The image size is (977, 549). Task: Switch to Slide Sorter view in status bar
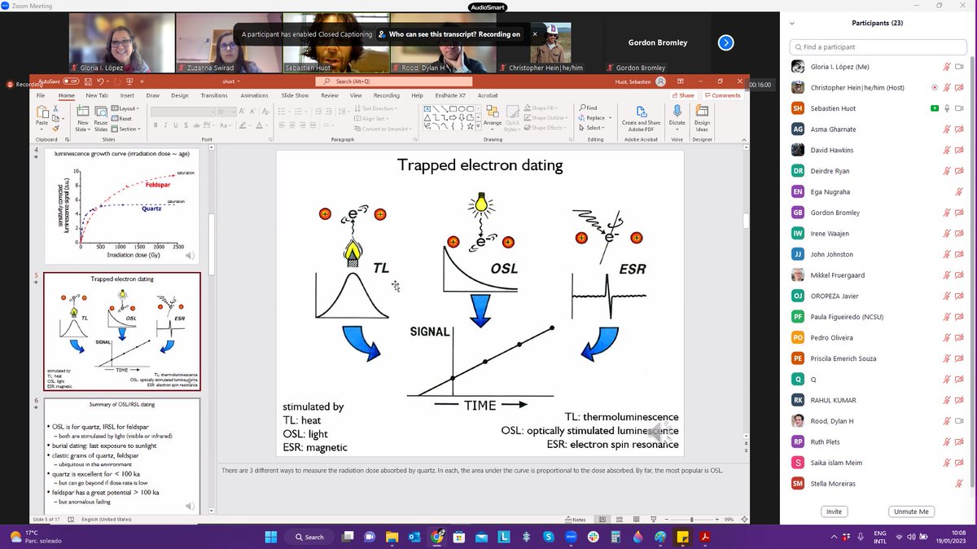click(x=620, y=519)
